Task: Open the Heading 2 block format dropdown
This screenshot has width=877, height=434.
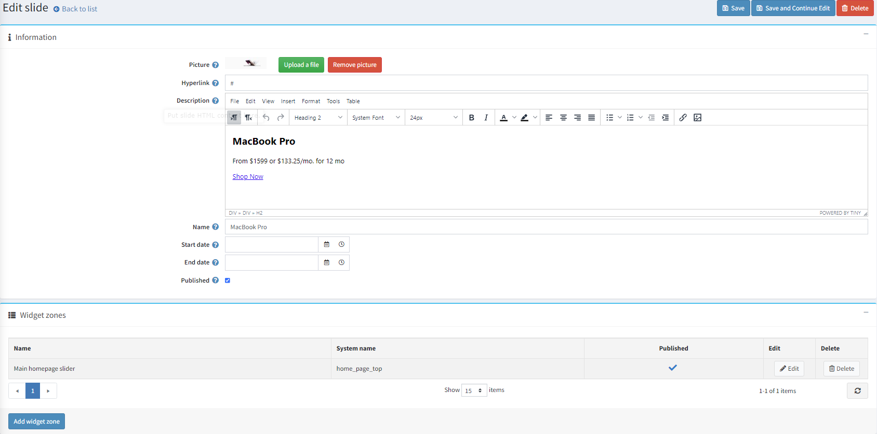Action: 318,118
